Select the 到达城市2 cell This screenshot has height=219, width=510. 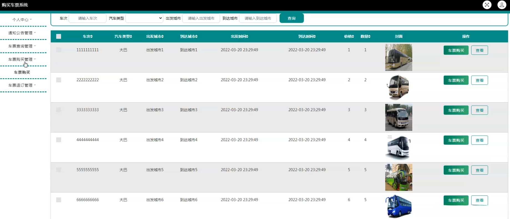pos(189,80)
